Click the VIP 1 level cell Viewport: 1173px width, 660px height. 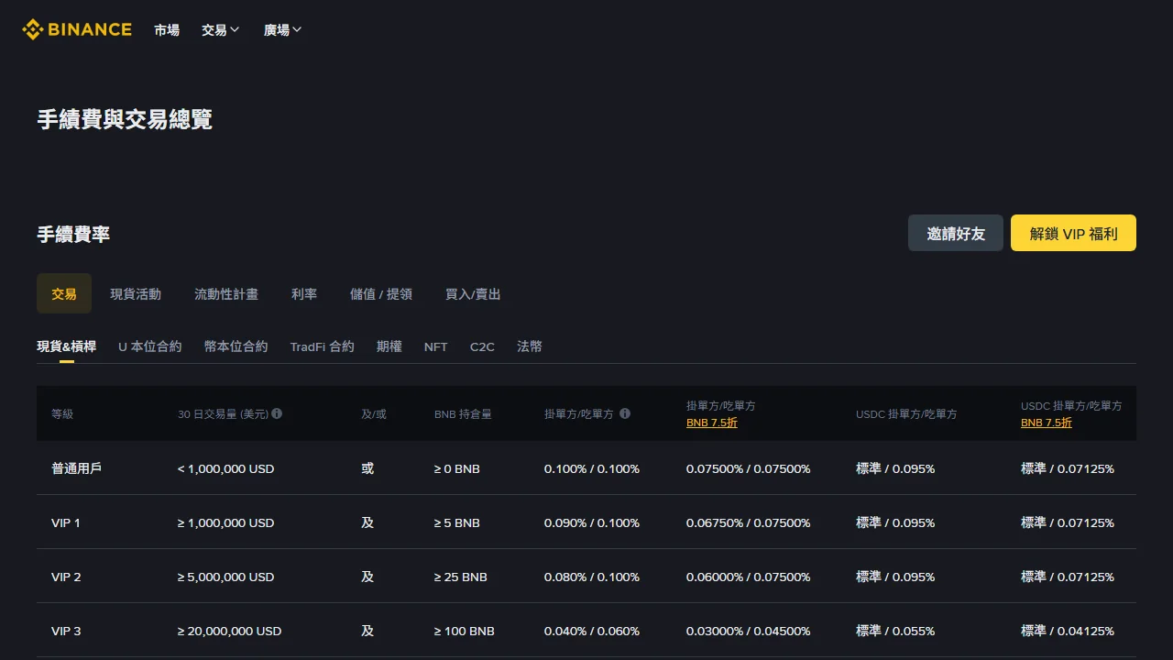pos(66,522)
